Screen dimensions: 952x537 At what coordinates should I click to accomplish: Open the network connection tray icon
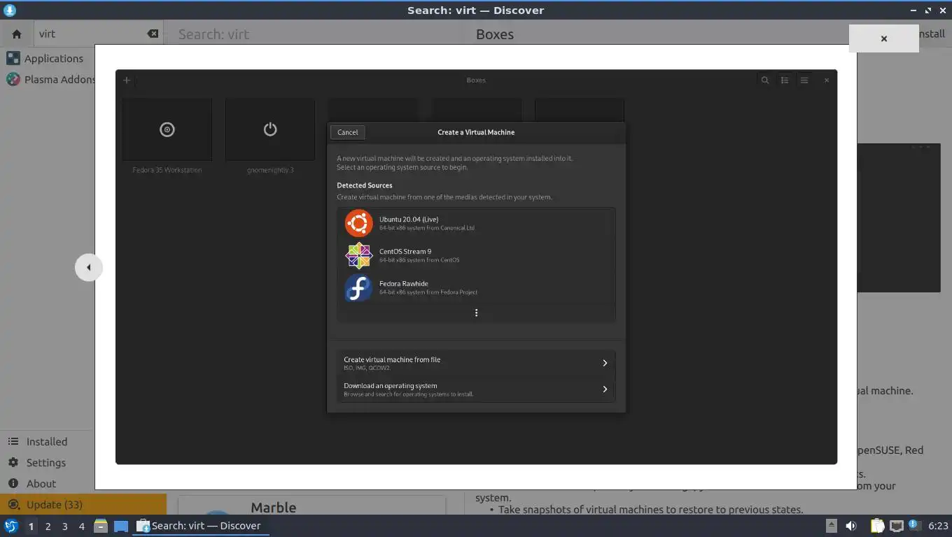click(896, 526)
